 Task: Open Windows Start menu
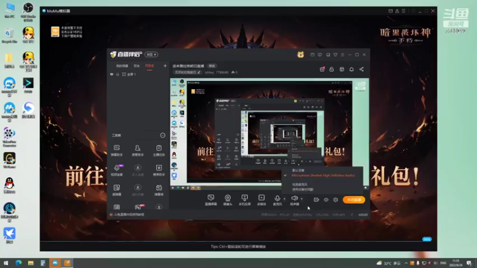click(6, 263)
